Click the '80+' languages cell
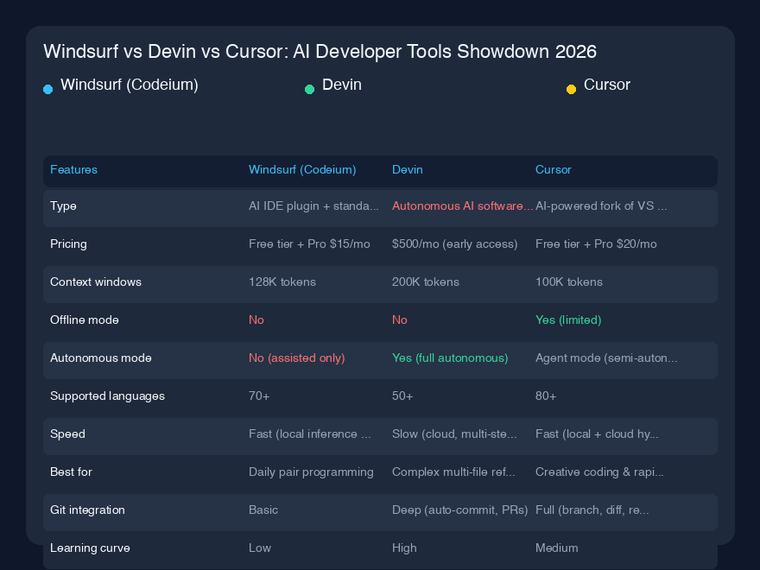 click(x=546, y=396)
